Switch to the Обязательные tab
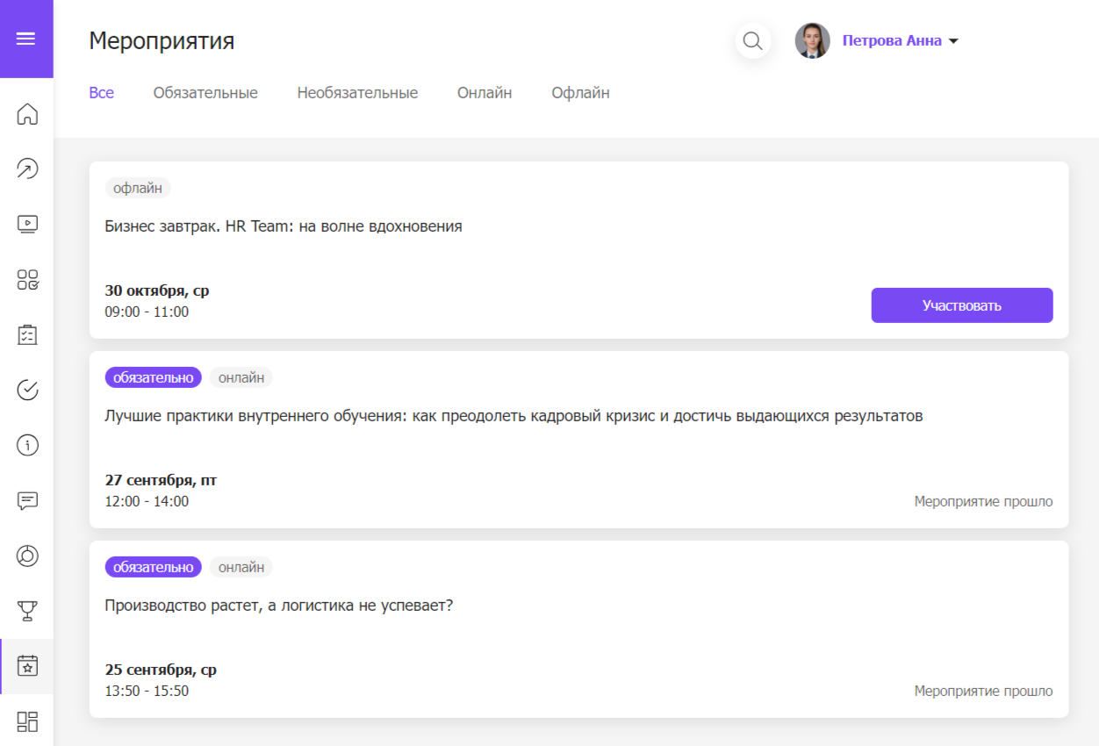The height and width of the screenshot is (746, 1099). tap(205, 92)
